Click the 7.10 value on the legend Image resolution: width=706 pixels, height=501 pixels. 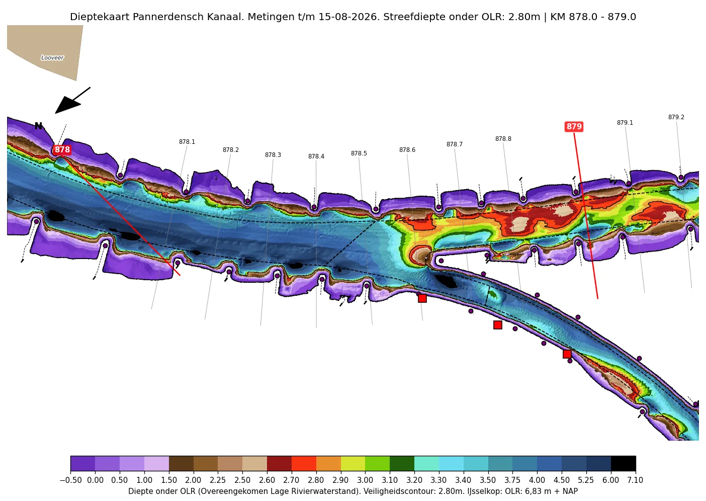click(x=635, y=480)
